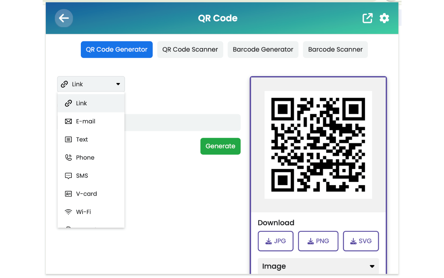The height and width of the screenshot is (278, 444).
Task: Choose Link option in dropdown list
Action: [x=82, y=103]
